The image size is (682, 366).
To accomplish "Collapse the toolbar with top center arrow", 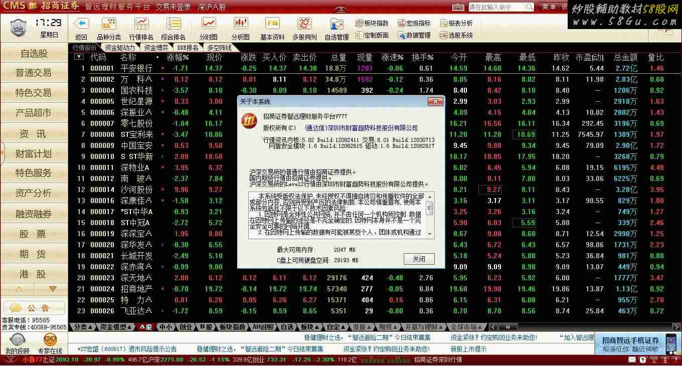I will [x=341, y=10].
